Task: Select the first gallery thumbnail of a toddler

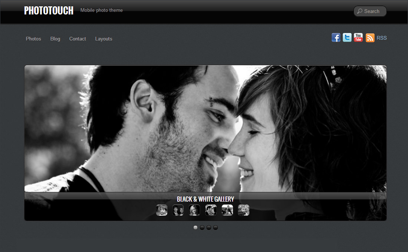Action: pos(162,210)
